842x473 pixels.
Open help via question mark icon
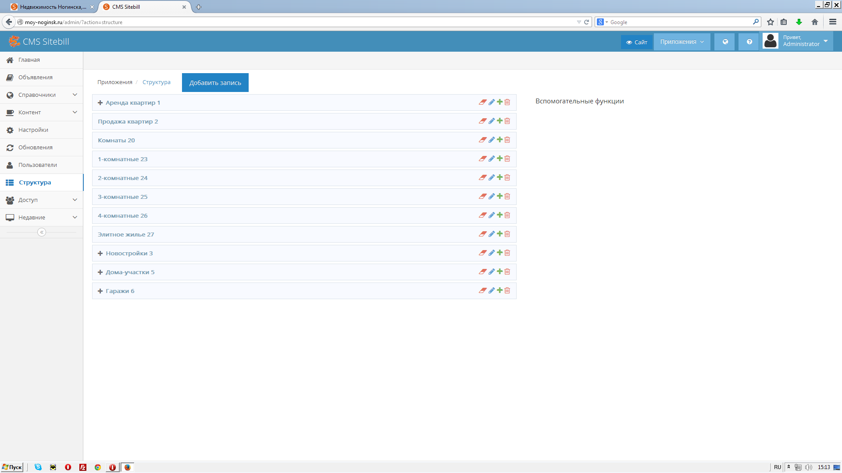[749, 42]
